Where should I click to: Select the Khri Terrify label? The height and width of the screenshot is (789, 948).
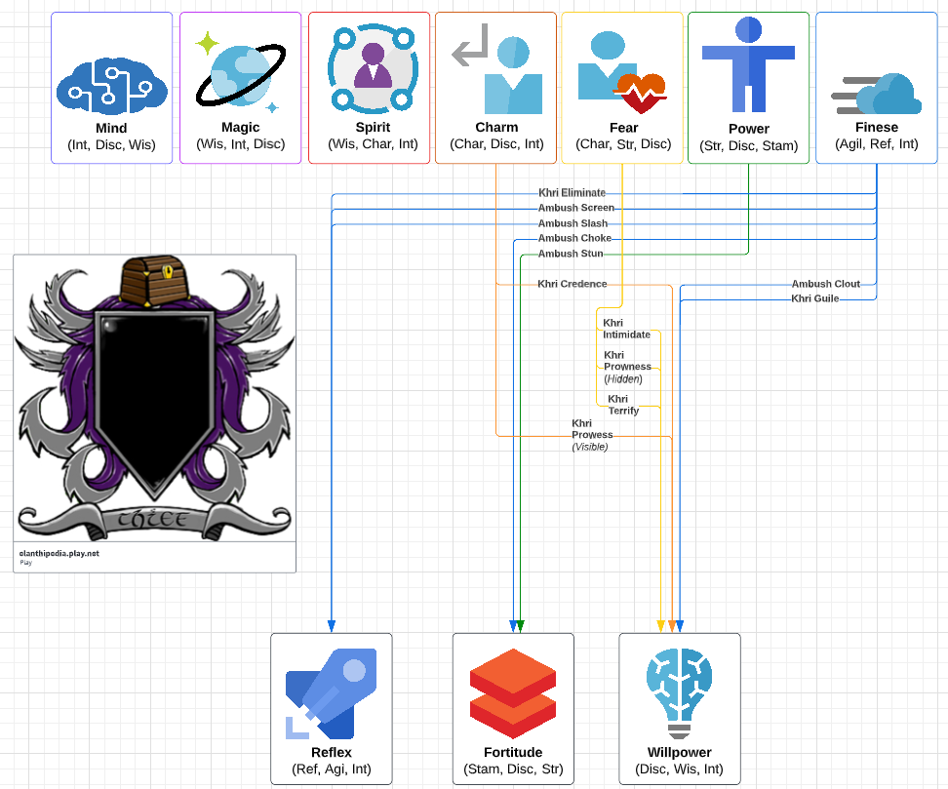click(623, 405)
